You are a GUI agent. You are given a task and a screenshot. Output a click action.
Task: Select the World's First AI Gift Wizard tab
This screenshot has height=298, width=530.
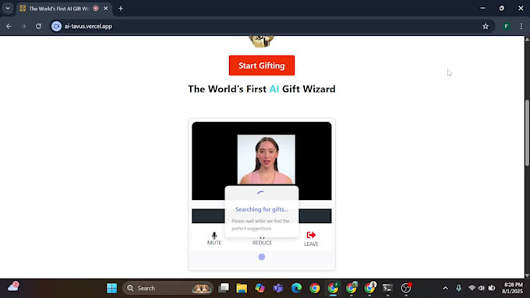58,9
